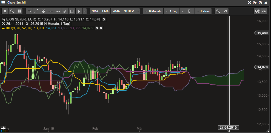Viewport: 271px width, 133px height.
Task: Open the 1 Tag interval dropdown
Action: [x=172, y=11]
